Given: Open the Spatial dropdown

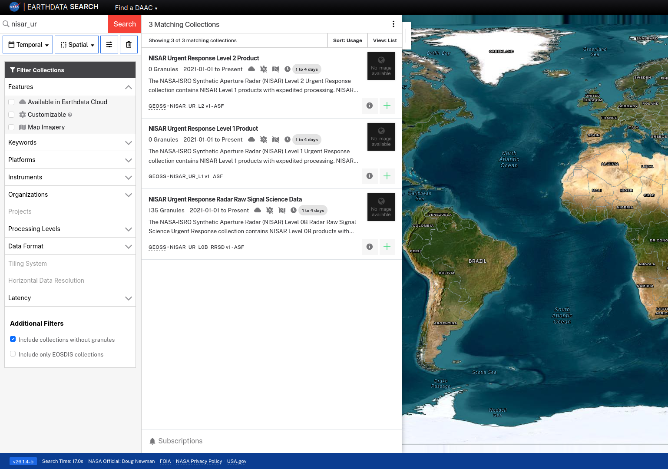Looking at the screenshot, I should coord(77,45).
